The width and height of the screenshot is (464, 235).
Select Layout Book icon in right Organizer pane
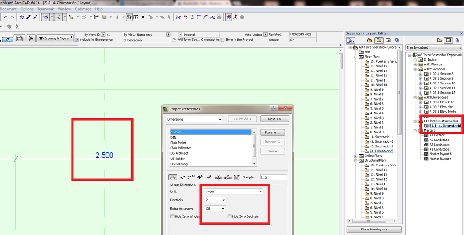point(448,40)
